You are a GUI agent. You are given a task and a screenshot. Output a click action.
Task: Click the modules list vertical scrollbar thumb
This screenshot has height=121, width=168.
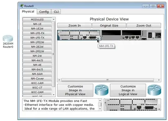(54, 54)
